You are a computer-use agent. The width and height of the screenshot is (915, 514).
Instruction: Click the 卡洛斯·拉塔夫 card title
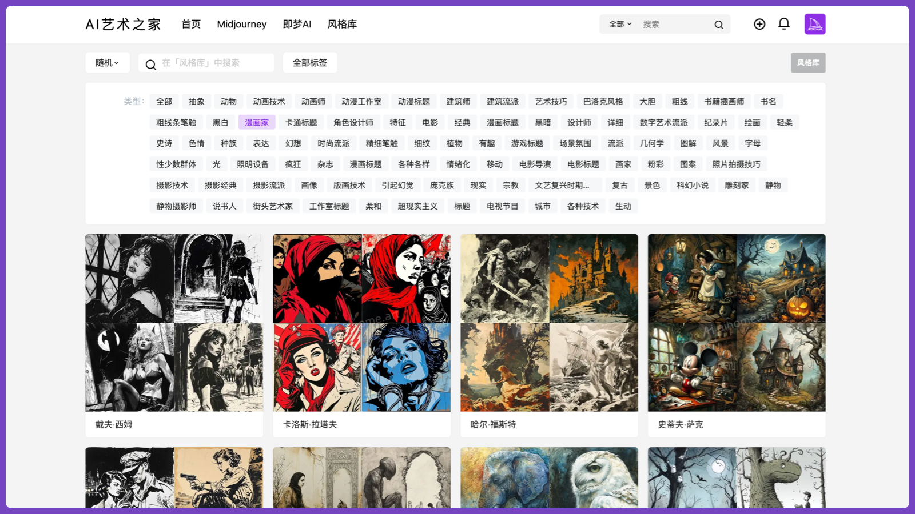pyautogui.click(x=310, y=424)
